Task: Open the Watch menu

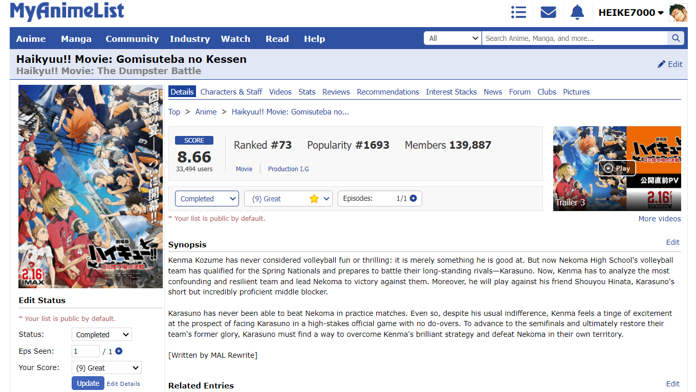Action: click(x=235, y=39)
